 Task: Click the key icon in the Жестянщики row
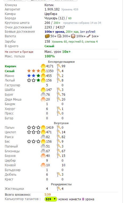click(59, 189)
